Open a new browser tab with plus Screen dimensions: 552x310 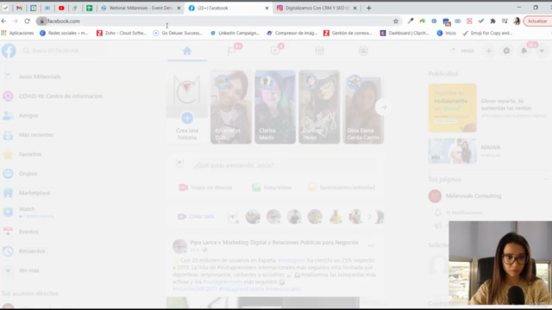368,8
